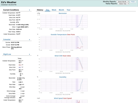Select the page timestamp under title
This screenshot has height=103, width=138.
tap(9, 5)
